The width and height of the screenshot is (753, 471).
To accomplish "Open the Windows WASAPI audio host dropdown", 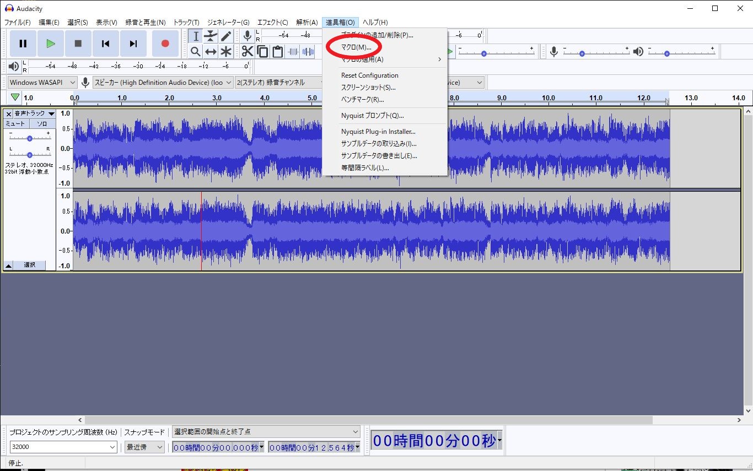I will pos(42,83).
